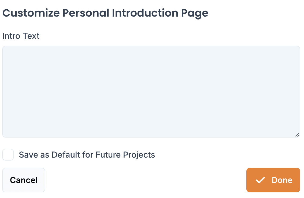This screenshot has width=304, height=198.
Task: Click the word "Customize" in the dialog heading
Action: (31, 13)
